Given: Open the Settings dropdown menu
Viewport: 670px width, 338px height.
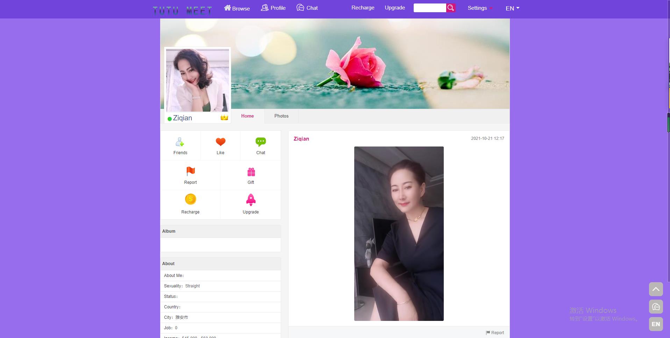Looking at the screenshot, I should pyautogui.click(x=480, y=8).
